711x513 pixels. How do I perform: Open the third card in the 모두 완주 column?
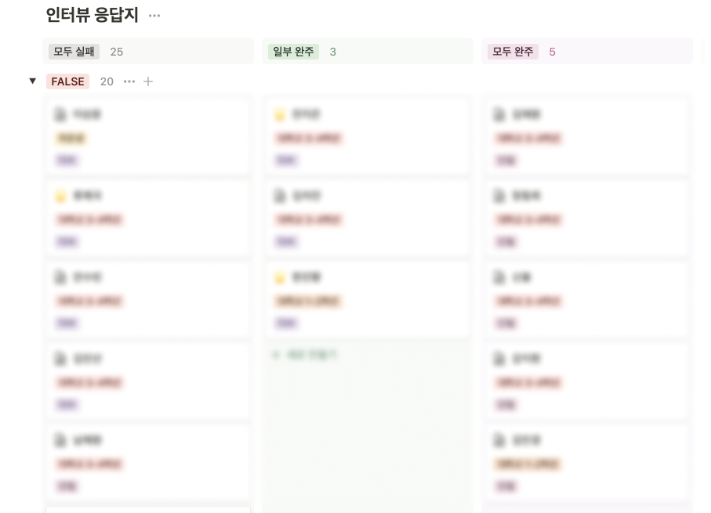[x=587, y=299]
